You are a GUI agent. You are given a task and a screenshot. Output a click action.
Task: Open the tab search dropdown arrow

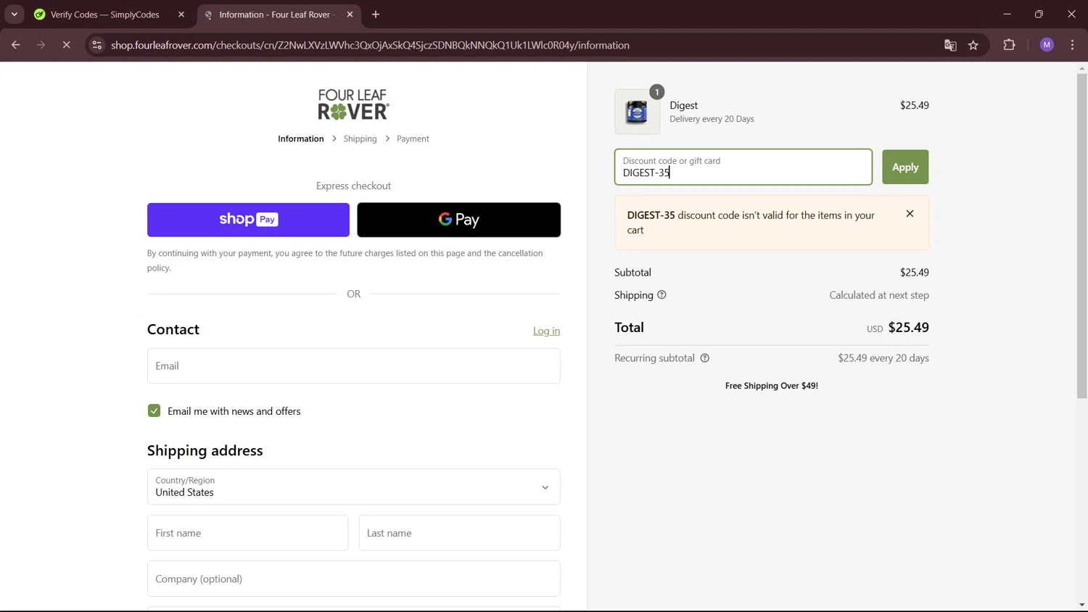(x=15, y=15)
